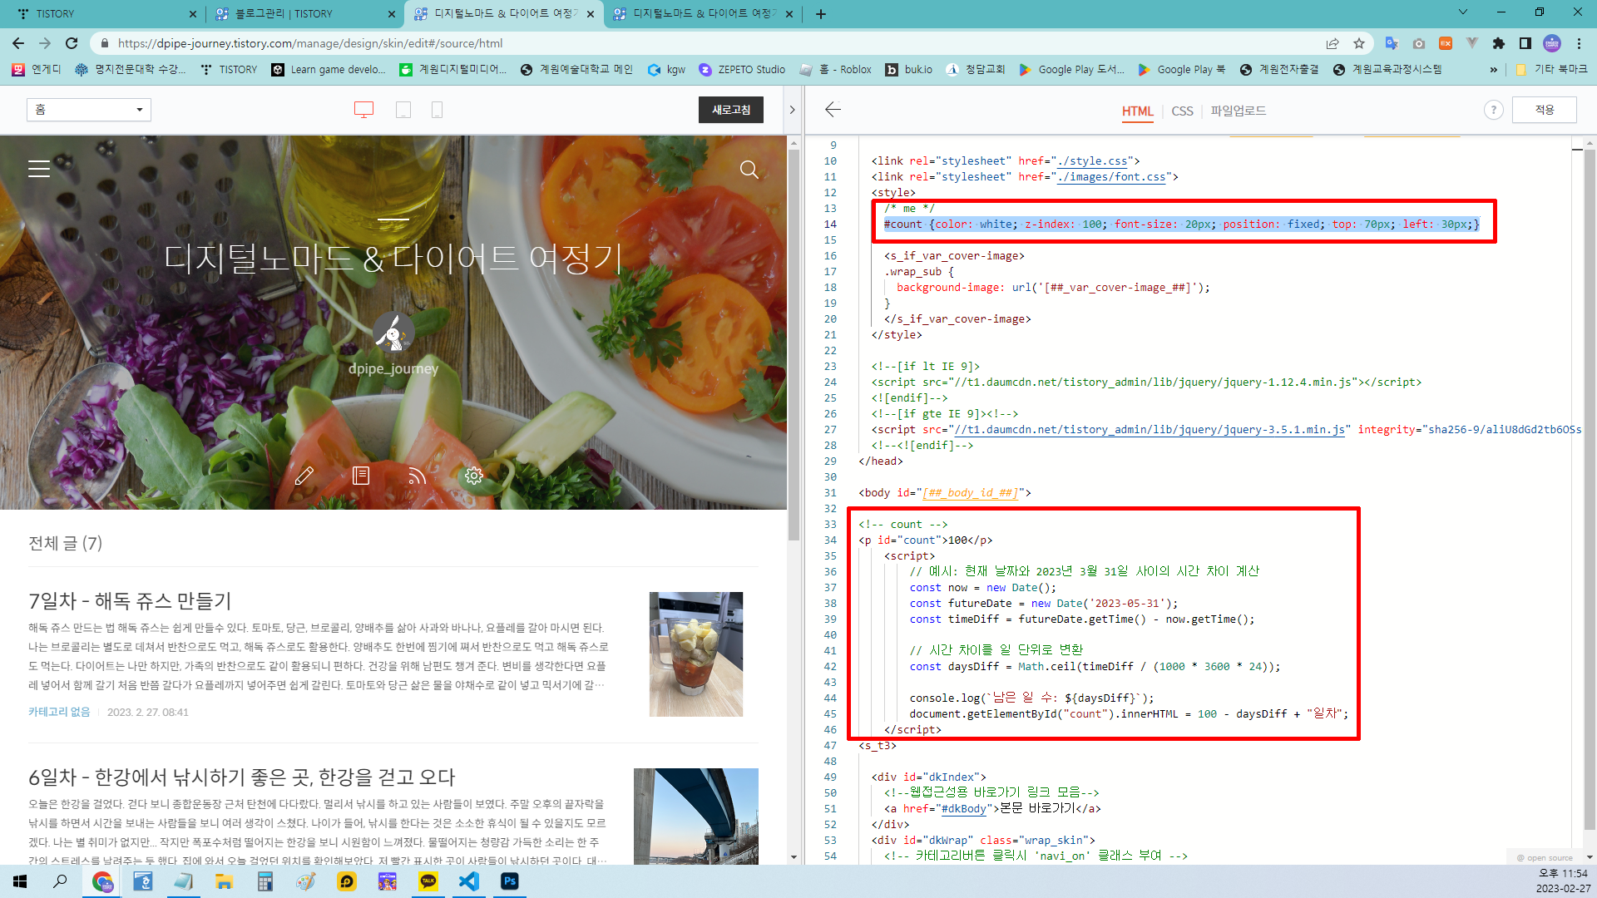The width and height of the screenshot is (1597, 898).
Task: Click the 새로고침 refresh button
Action: (731, 110)
